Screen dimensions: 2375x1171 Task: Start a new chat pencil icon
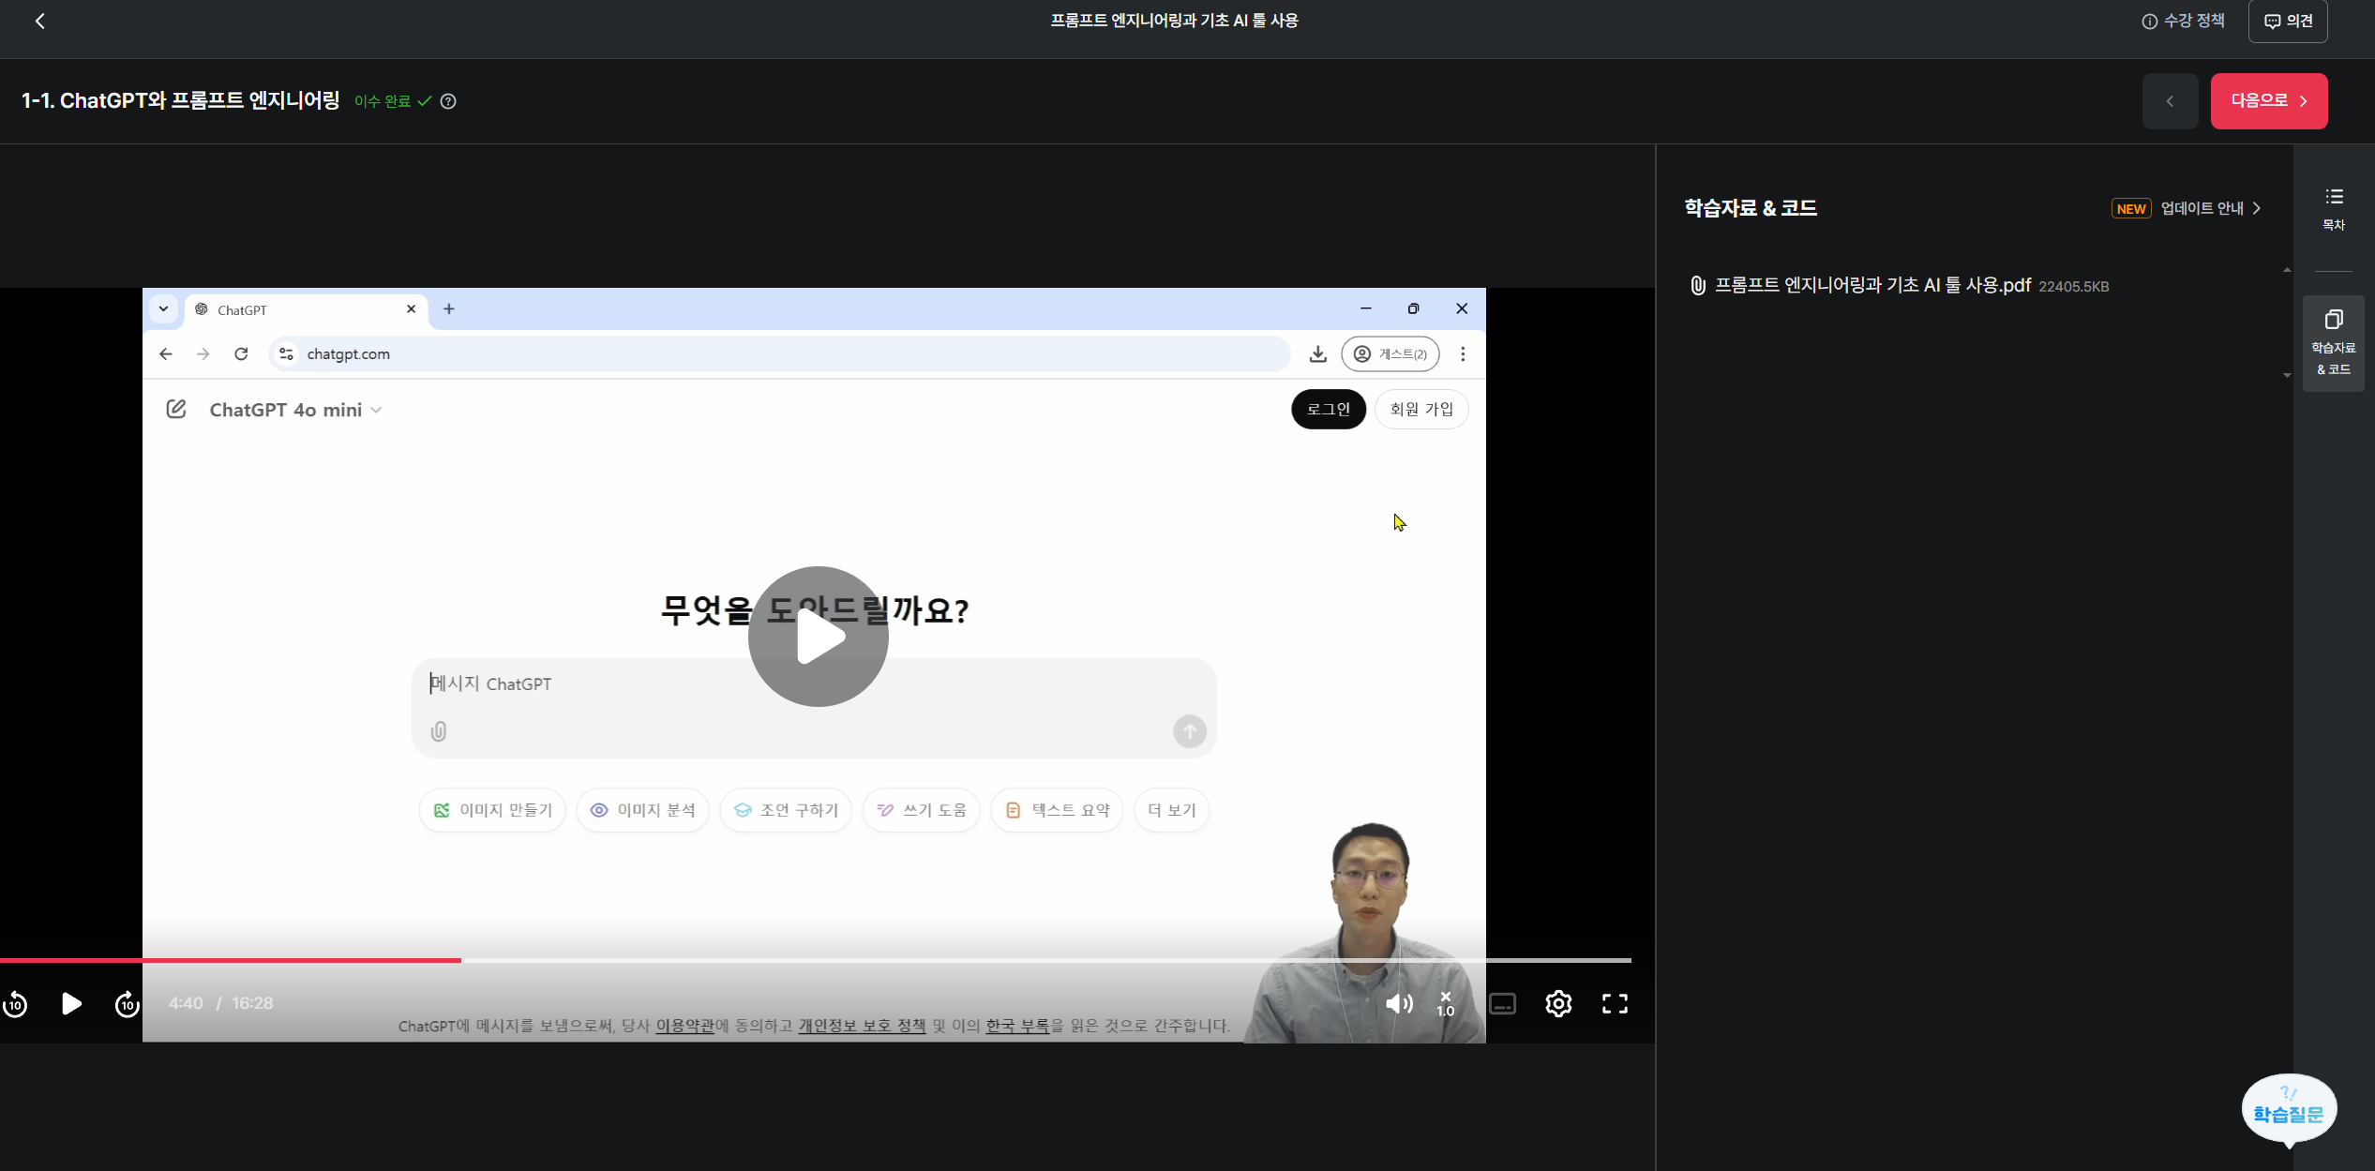tap(176, 410)
